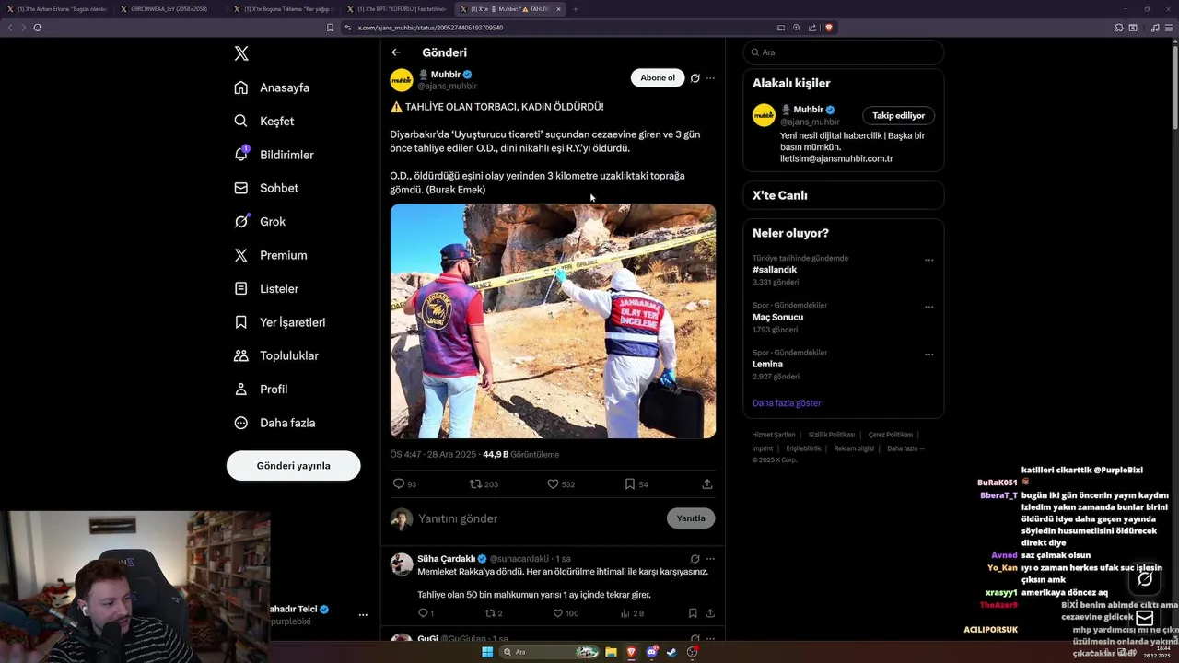
Task: Open the crime scene photo
Action: [x=553, y=320]
